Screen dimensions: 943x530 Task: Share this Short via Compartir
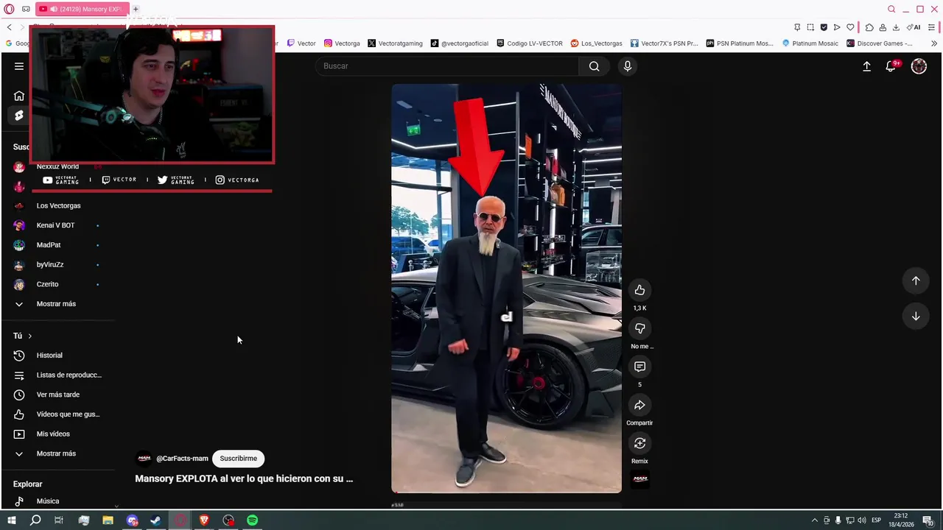639,405
